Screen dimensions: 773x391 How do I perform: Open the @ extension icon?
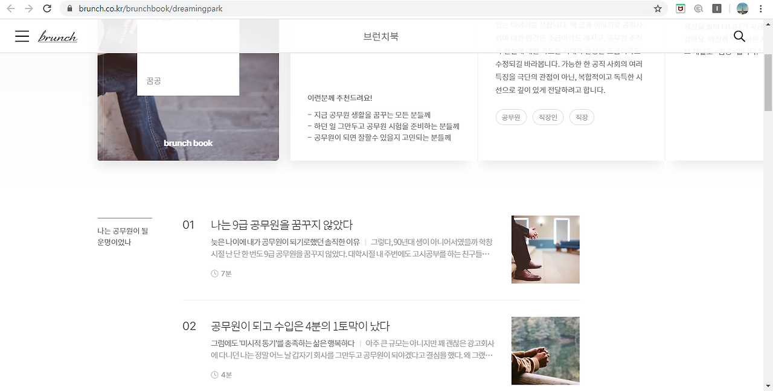(699, 9)
